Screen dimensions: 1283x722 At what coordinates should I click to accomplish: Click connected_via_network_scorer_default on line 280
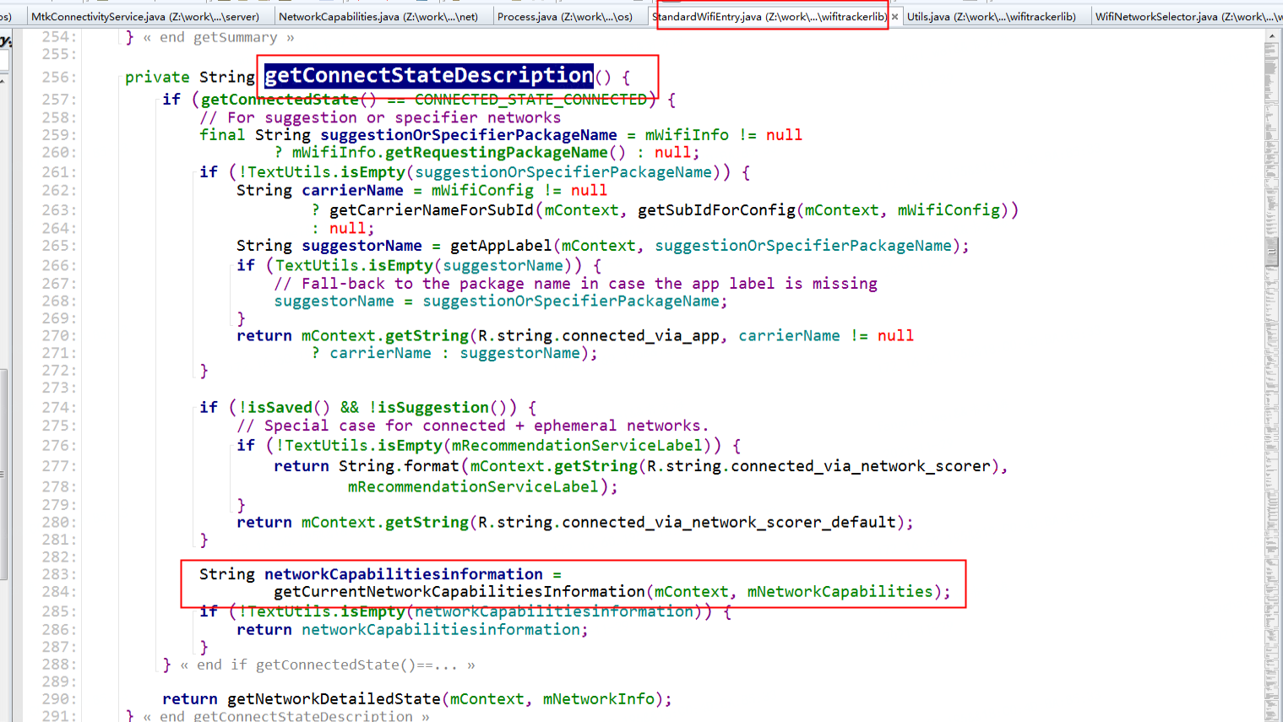point(728,523)
